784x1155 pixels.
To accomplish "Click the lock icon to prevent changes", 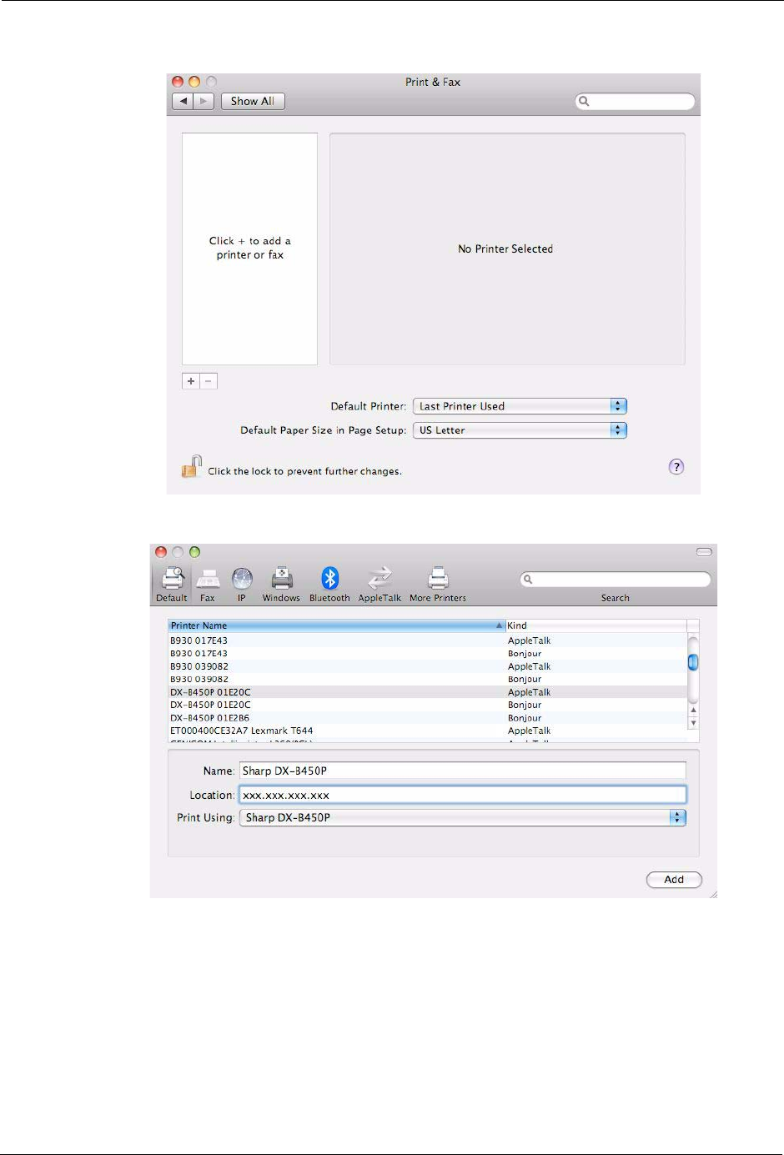I will coord(192,467).
